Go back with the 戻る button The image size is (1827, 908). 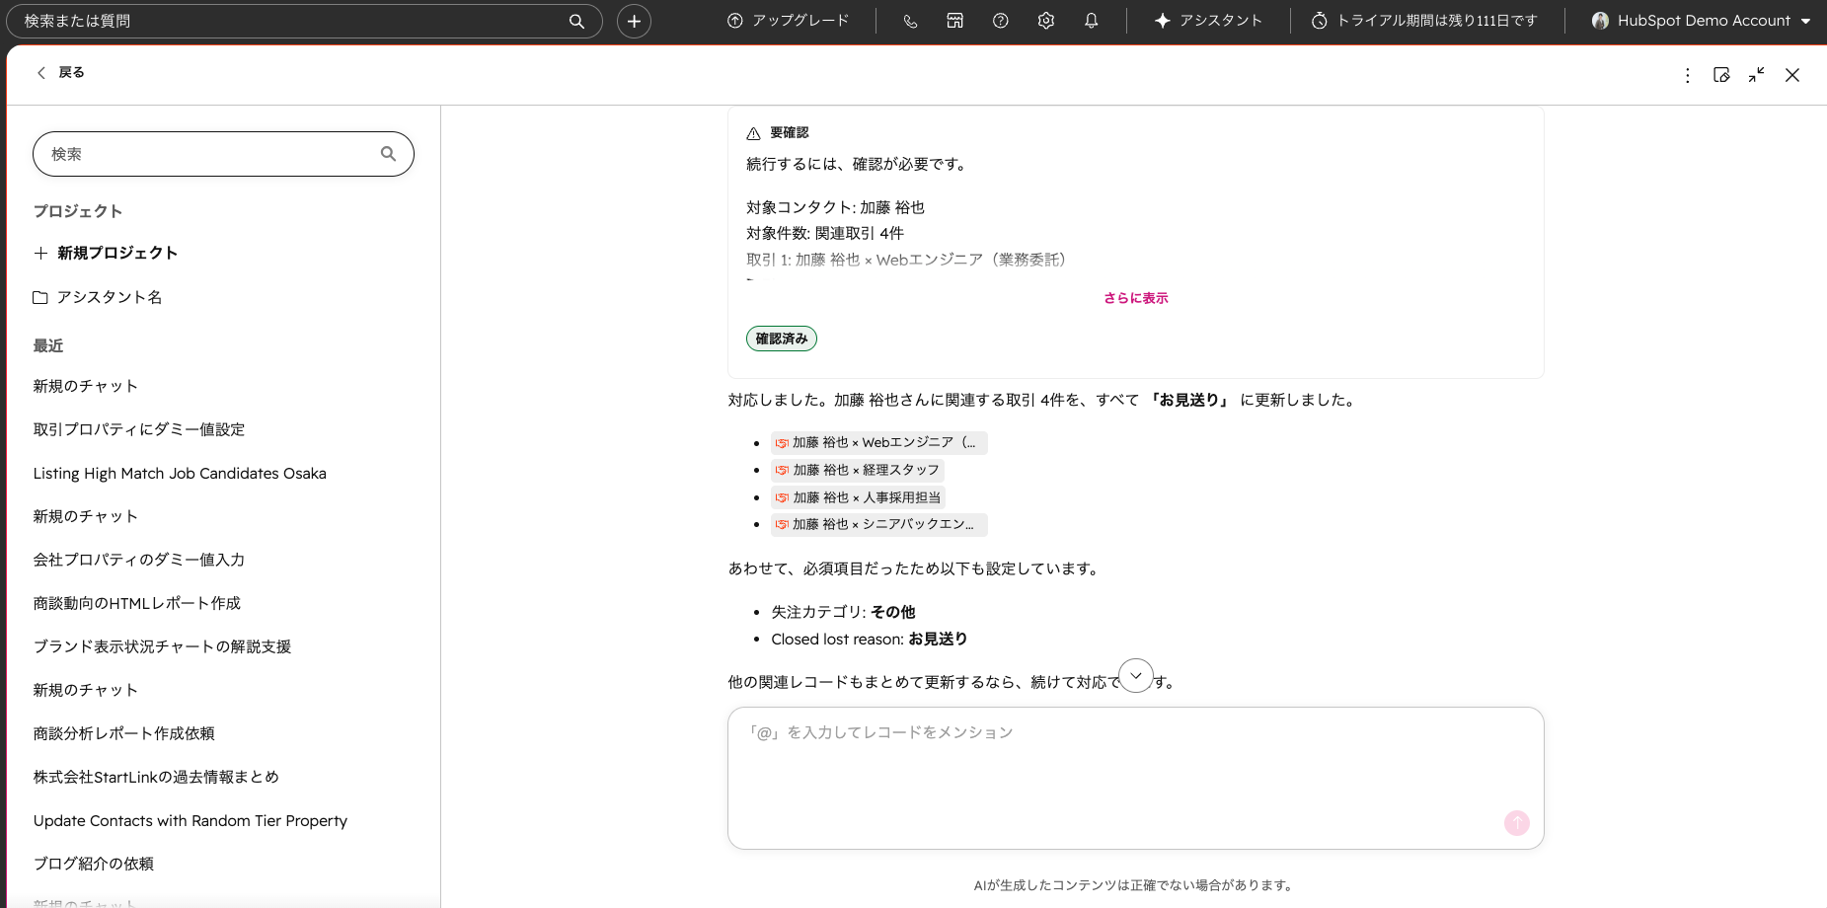click(60, 72)
